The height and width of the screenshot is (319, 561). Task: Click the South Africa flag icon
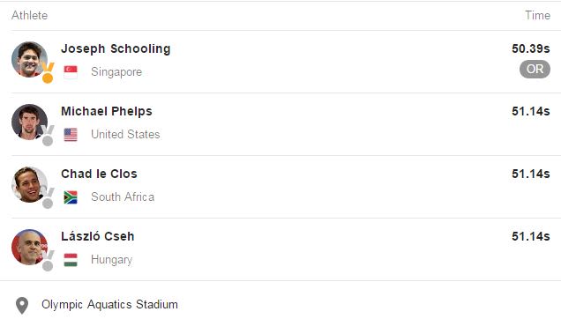pos(71,197)
